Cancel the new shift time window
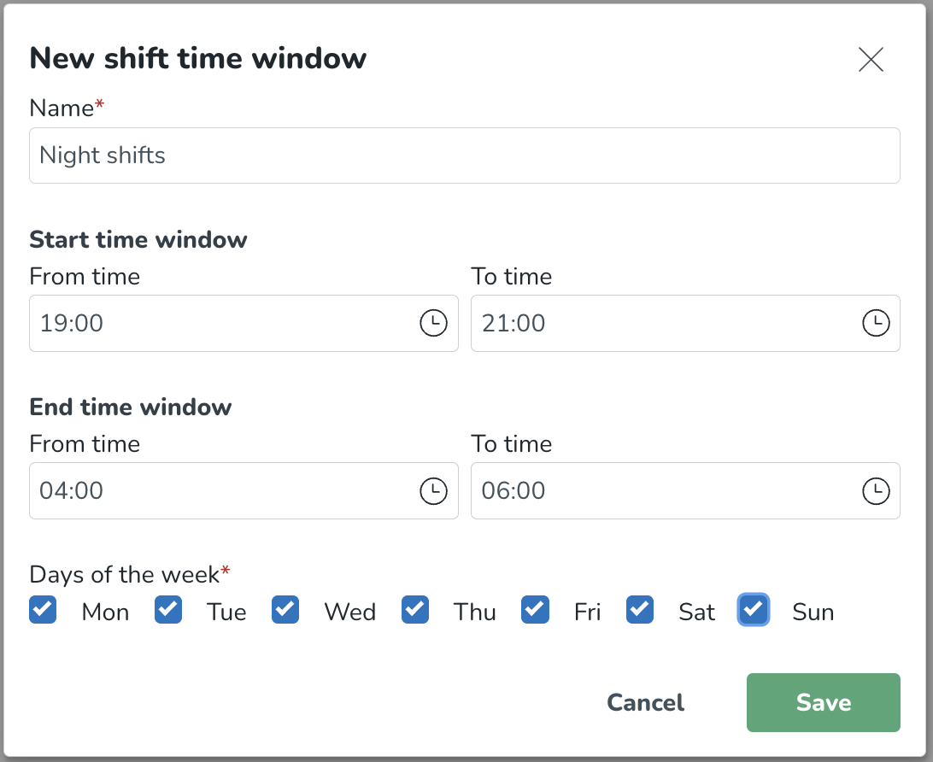 (645, 702)
